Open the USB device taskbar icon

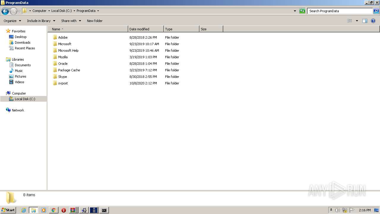pyautogui.click(x=94, y=210)
